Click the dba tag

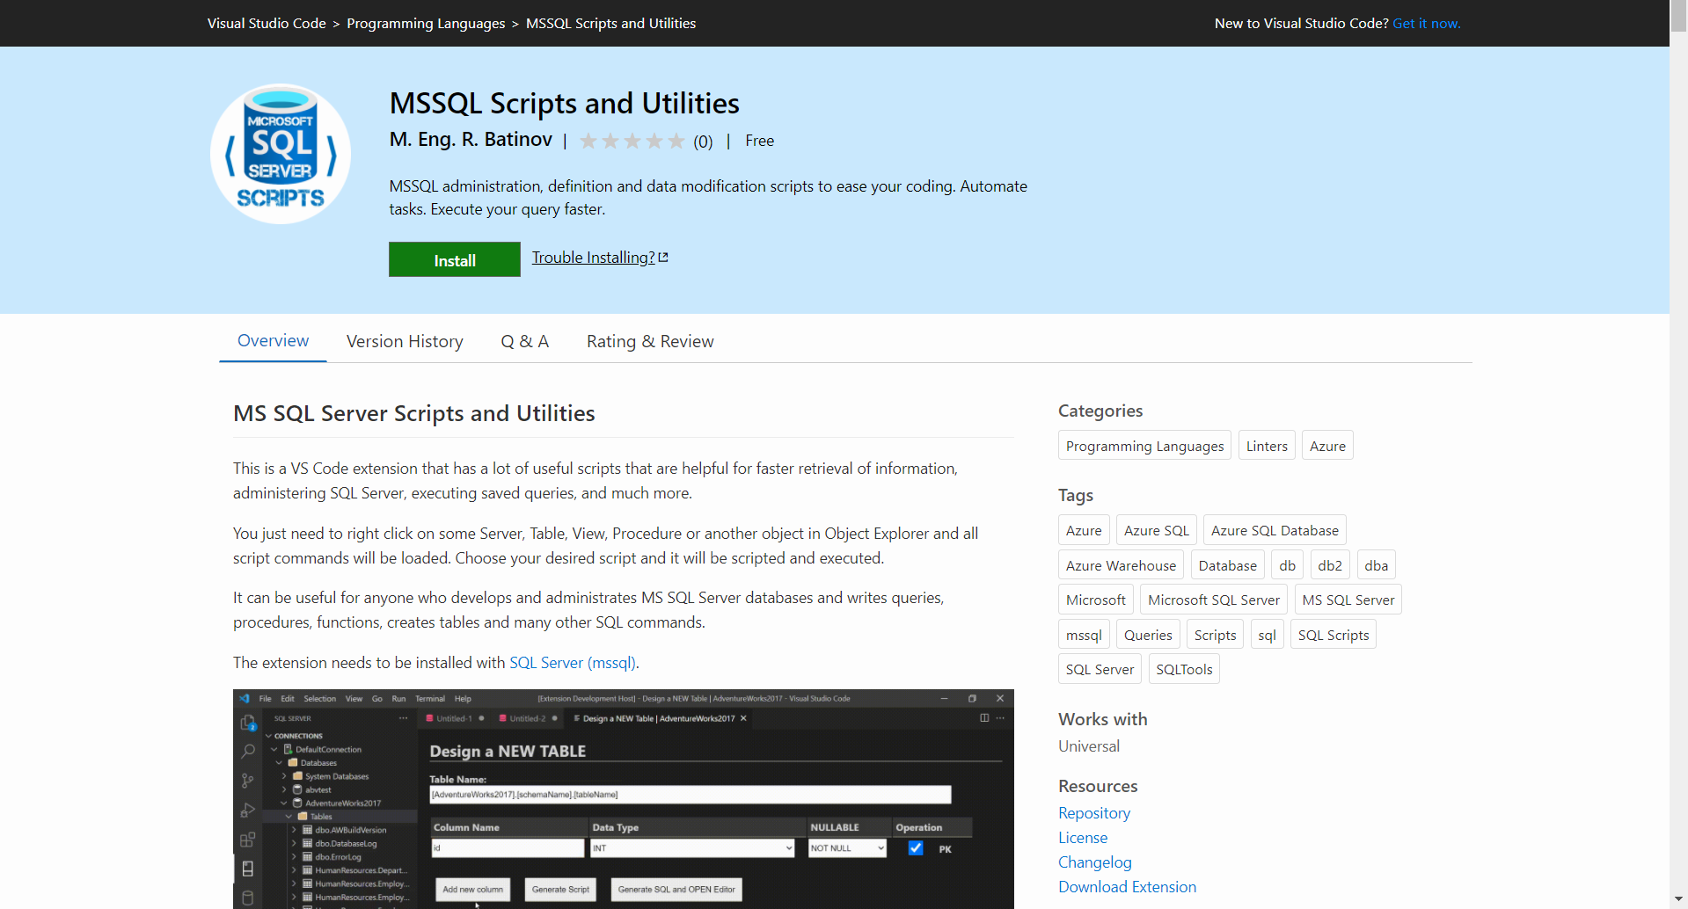(1376, 565)
